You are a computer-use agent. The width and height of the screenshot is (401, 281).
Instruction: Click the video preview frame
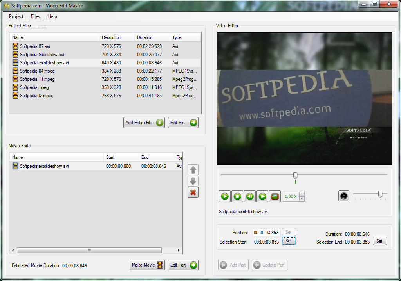[304, 98]
